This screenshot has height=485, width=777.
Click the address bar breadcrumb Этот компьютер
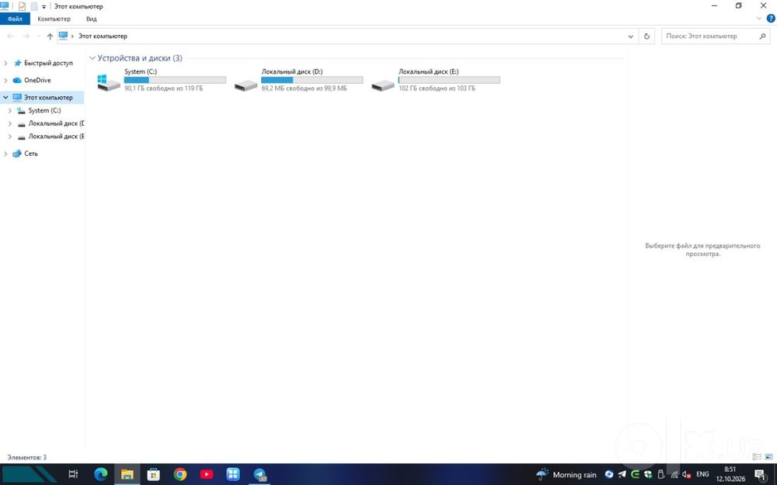pyautogui.click(x=103, y=36)
